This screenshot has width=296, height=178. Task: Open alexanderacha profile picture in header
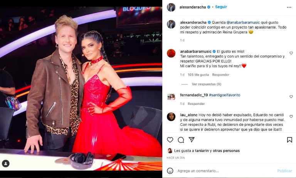coord(171,7)
